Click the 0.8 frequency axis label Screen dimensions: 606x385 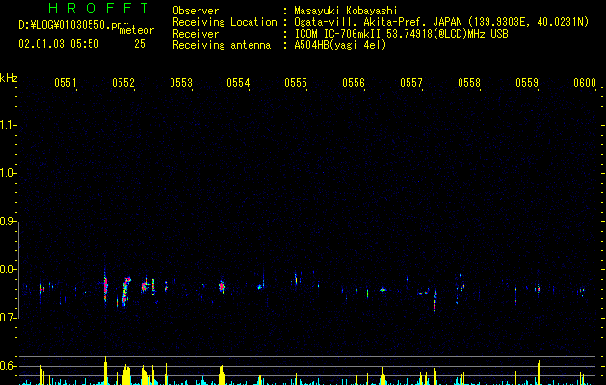pos(8,269)
